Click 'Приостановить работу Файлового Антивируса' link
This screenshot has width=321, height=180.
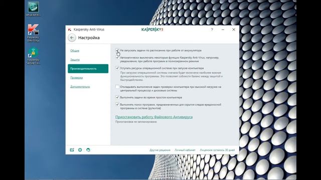(154, 117)
